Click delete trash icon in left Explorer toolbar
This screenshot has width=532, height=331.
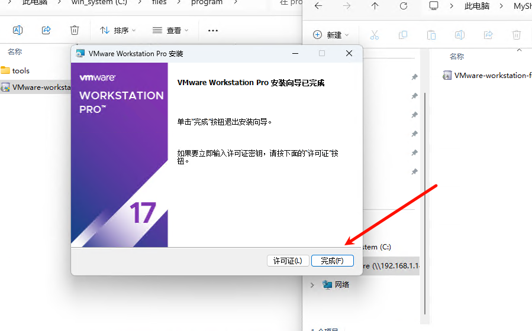(x=75, y=30)
